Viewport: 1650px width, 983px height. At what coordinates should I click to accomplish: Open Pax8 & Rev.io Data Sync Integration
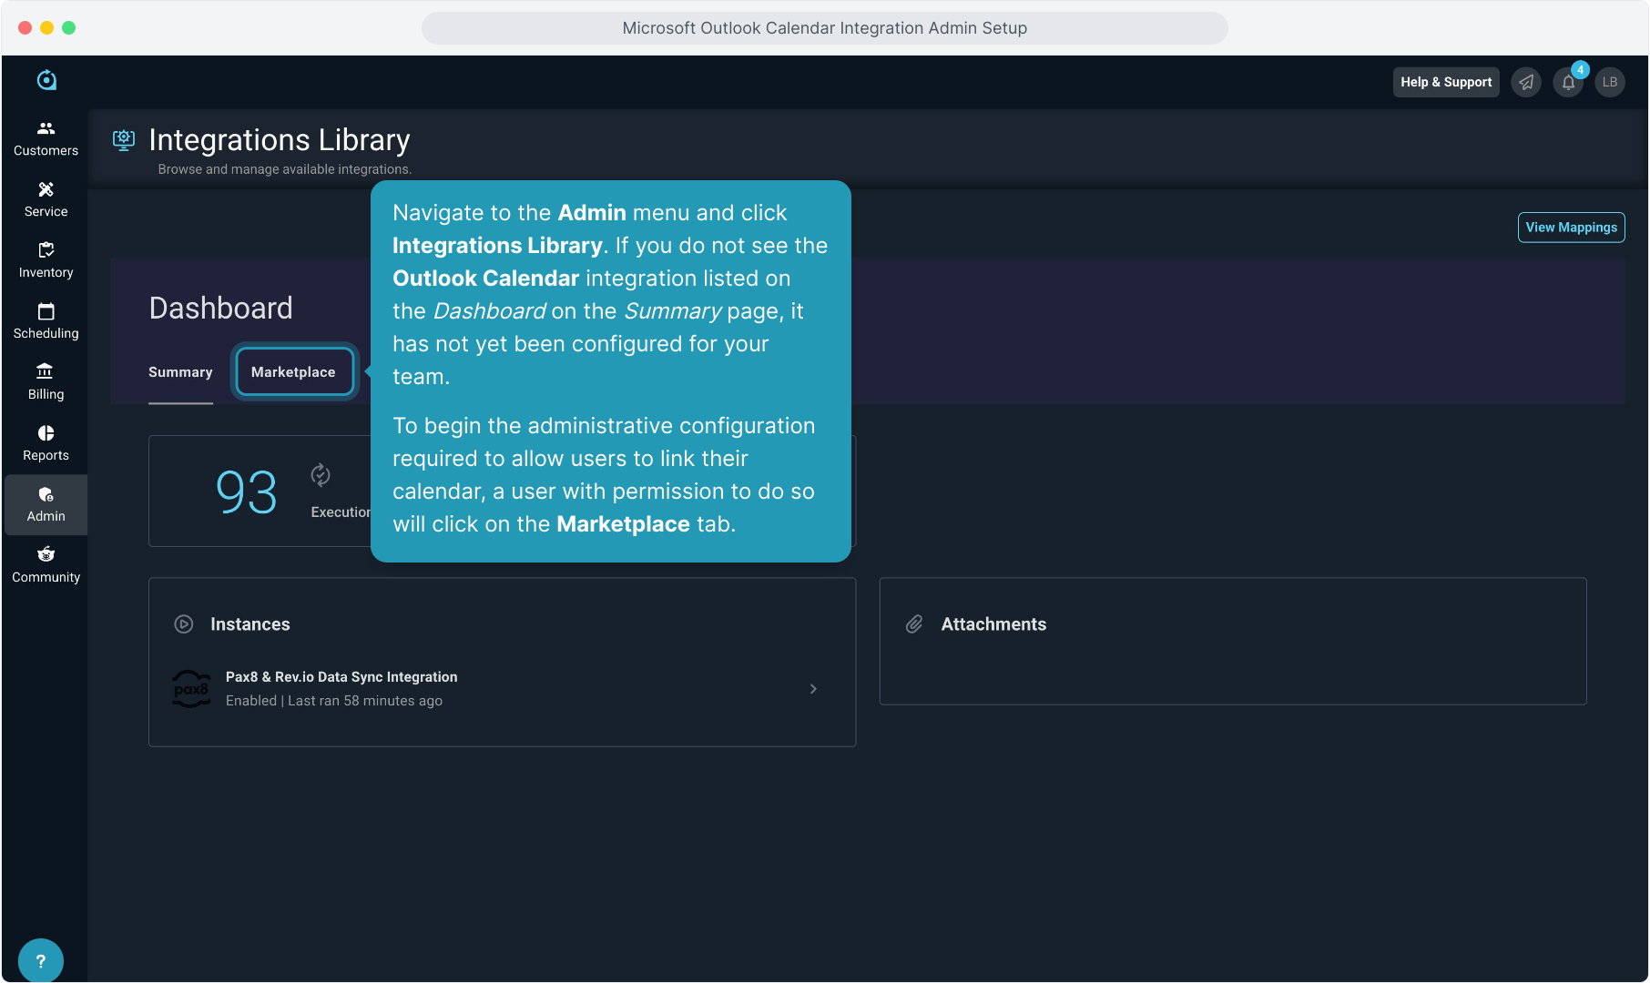pyautogui.click(x=341, y=677)
